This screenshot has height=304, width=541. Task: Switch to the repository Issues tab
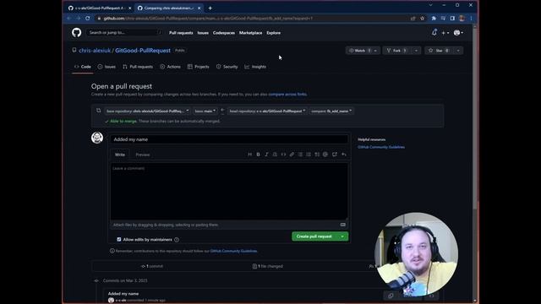[107, 67]
